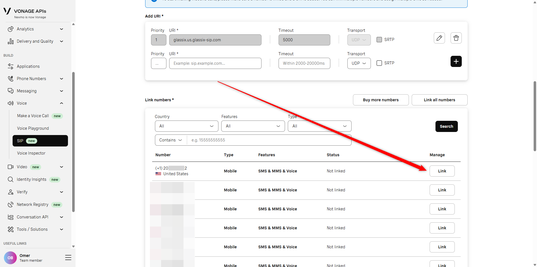
Task: Open the Contains match dropdown
Action: pos(171,140)
